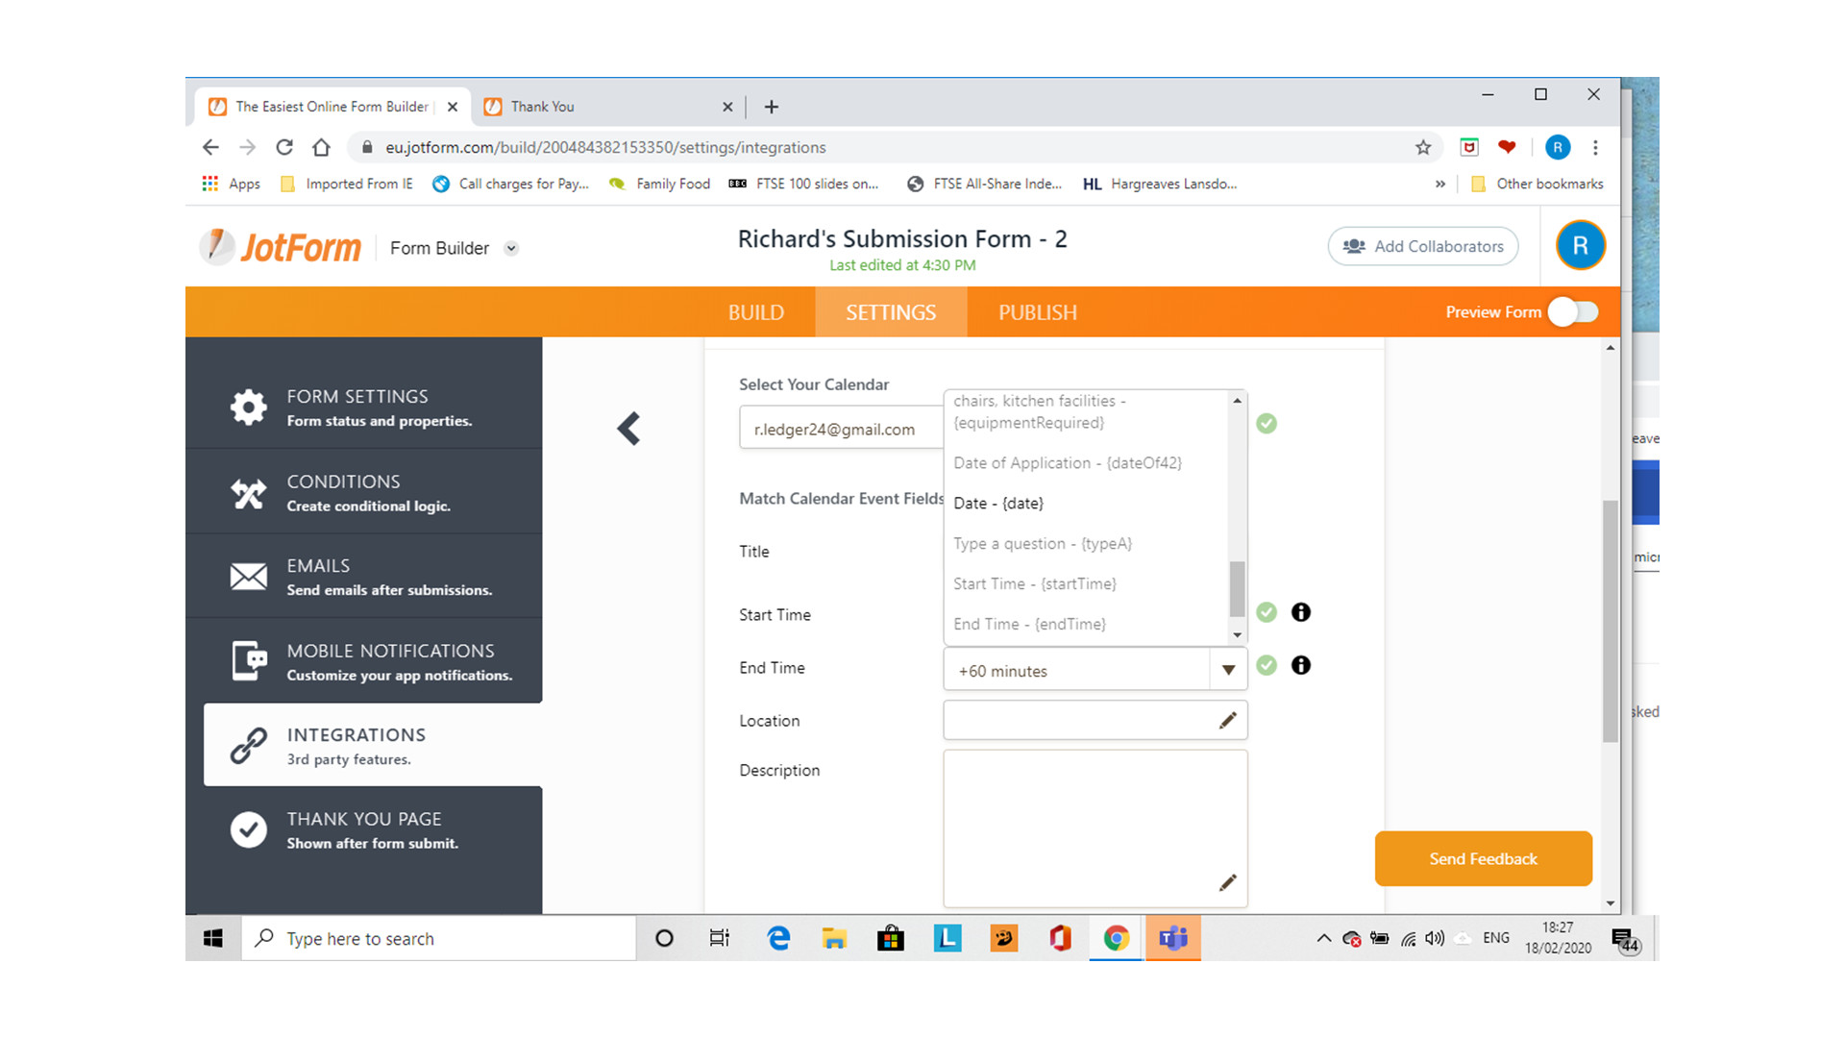Open Microsoft Teams from the taskbar
The image size is (1845, 1038).
(x=1171, y=938)
